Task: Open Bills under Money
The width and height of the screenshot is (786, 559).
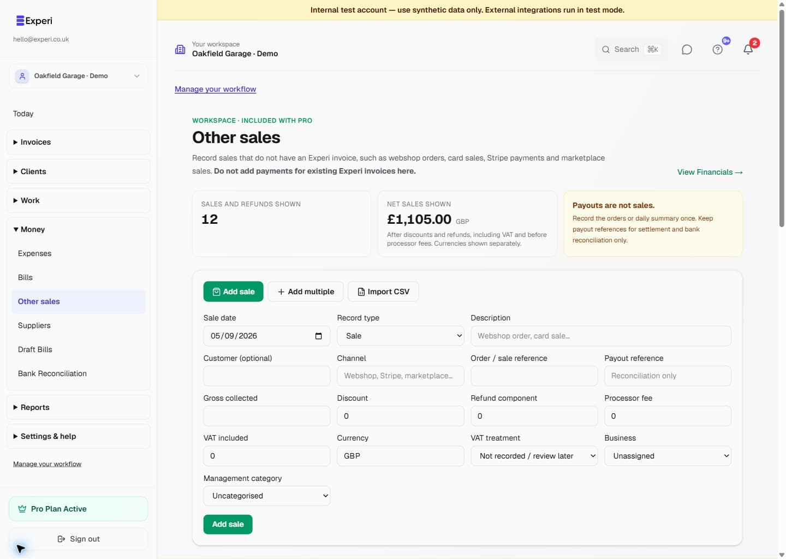Action: [x=79, y=277]
